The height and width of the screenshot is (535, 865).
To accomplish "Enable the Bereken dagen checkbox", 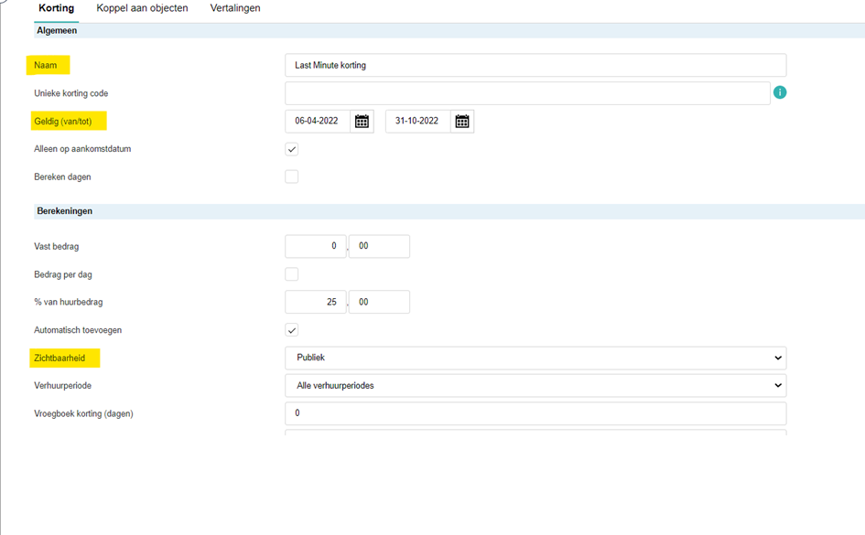I will 292,177.
